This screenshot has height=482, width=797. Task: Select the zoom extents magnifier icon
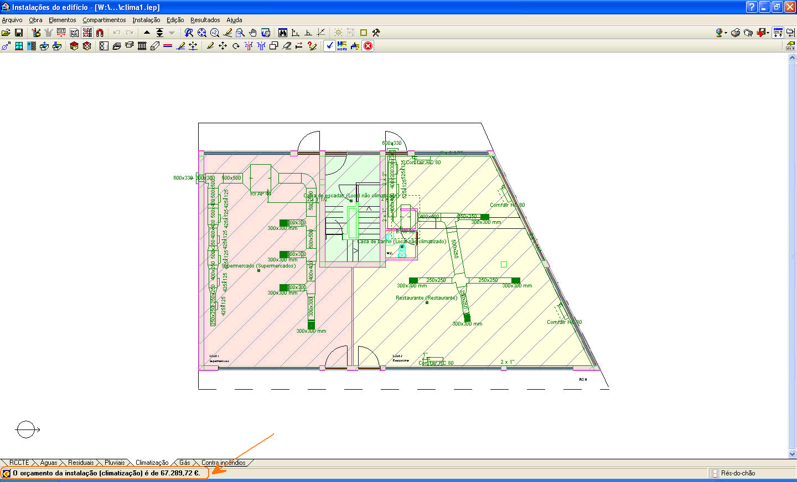(202, 33)
